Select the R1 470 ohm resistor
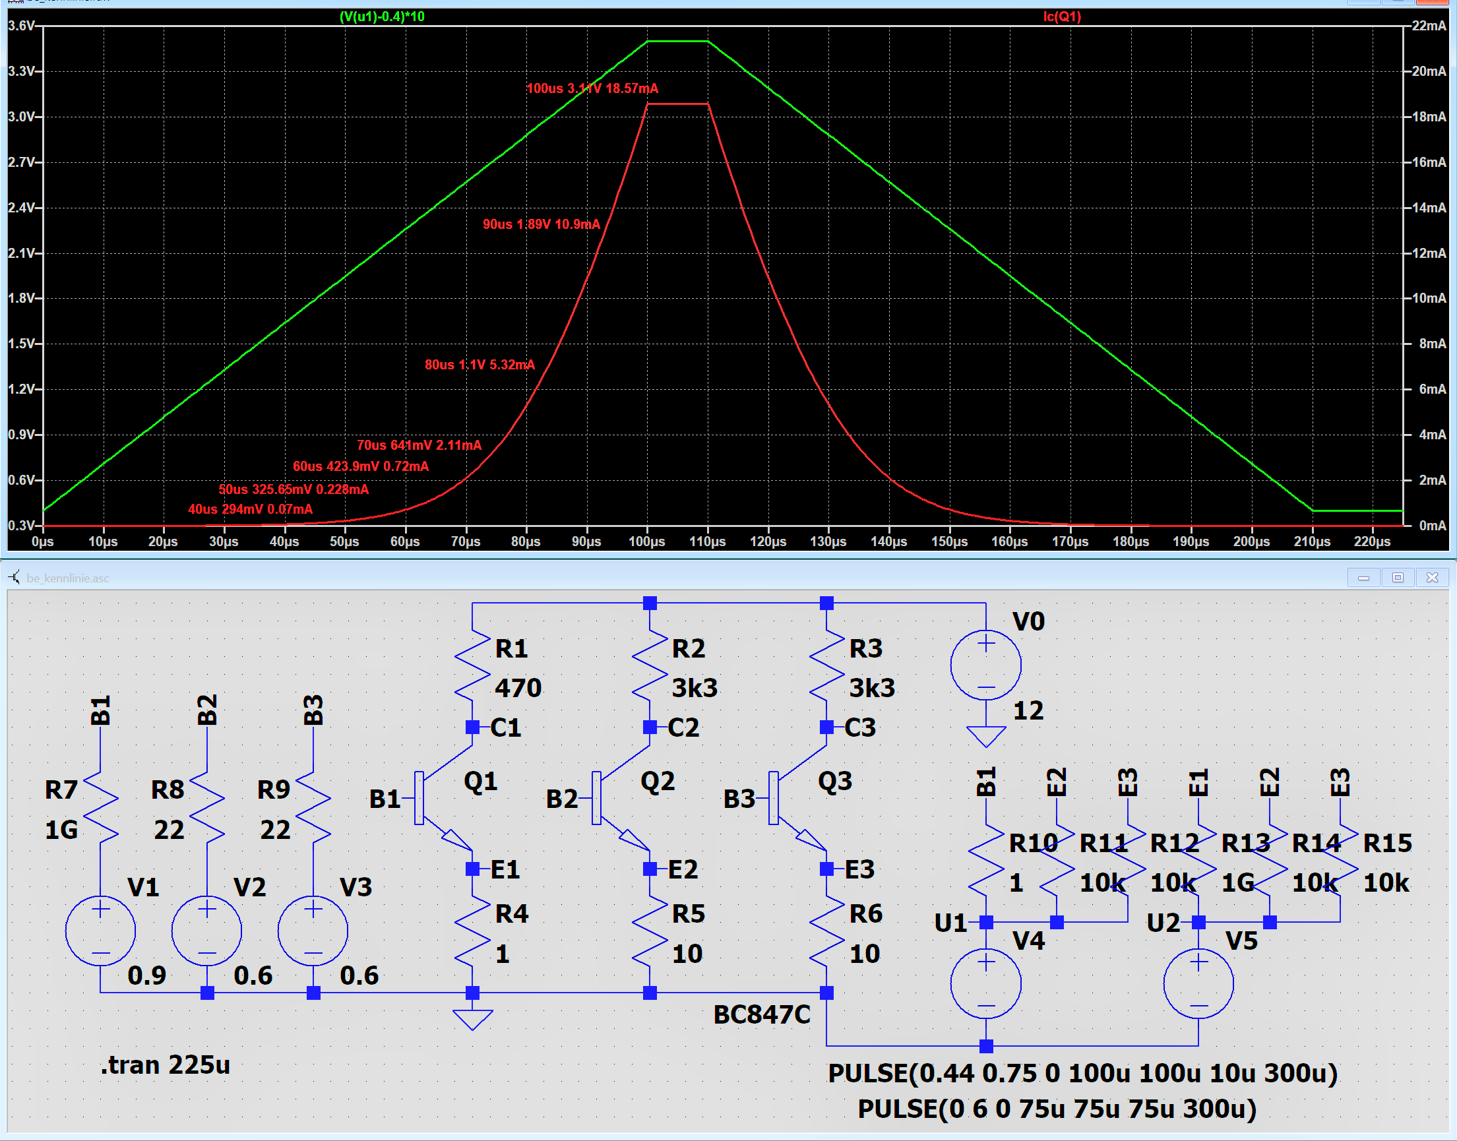Image resolution: width=1457 pixels, height=1141 pixels. pyautogui.click(x=472, y=667)
